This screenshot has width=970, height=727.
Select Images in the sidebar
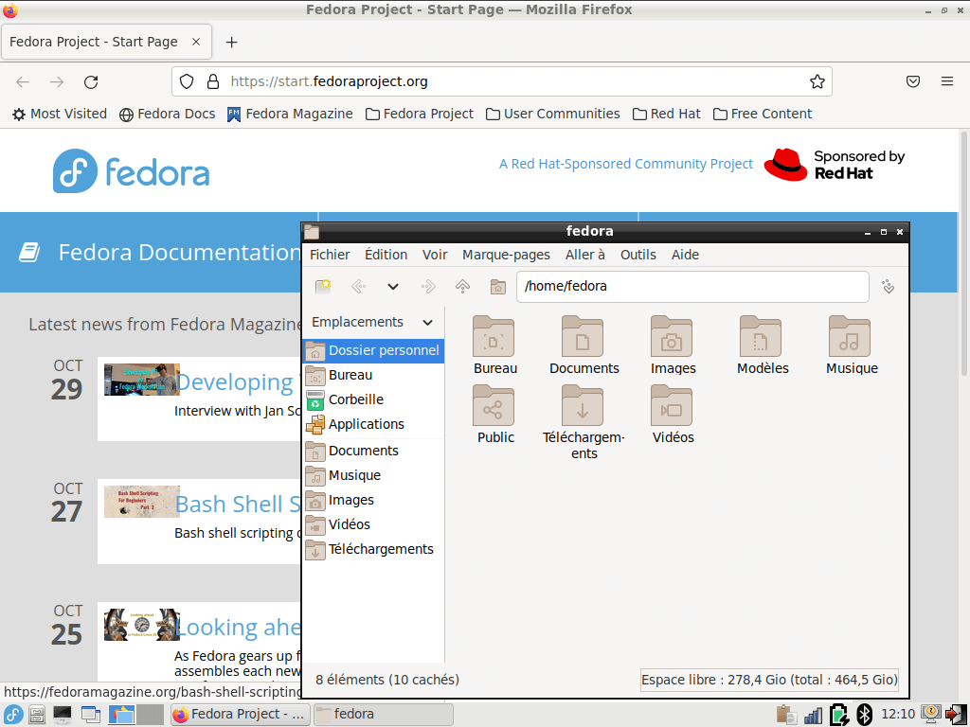coord(373,500)
